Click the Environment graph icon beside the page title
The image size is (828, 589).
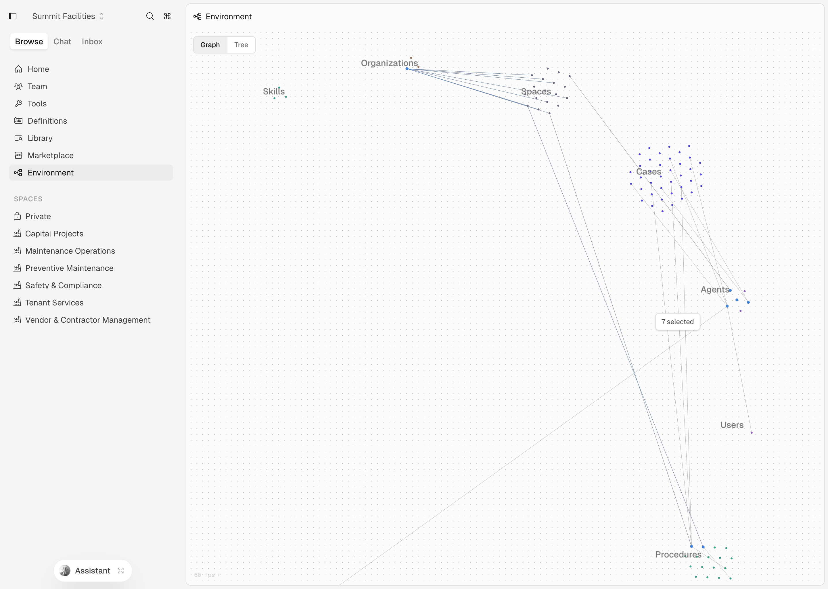tap(197, 17)
